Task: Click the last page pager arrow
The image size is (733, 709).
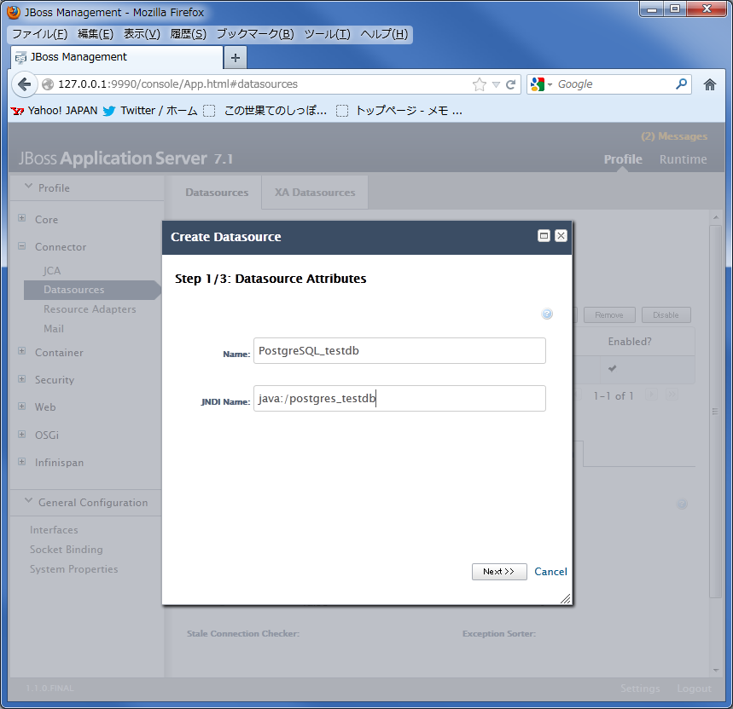Action: click(672, 395)
